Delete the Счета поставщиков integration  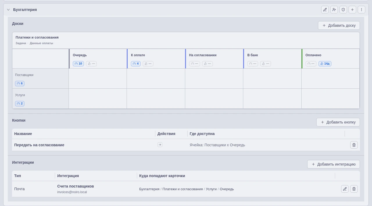coord(354,189)
